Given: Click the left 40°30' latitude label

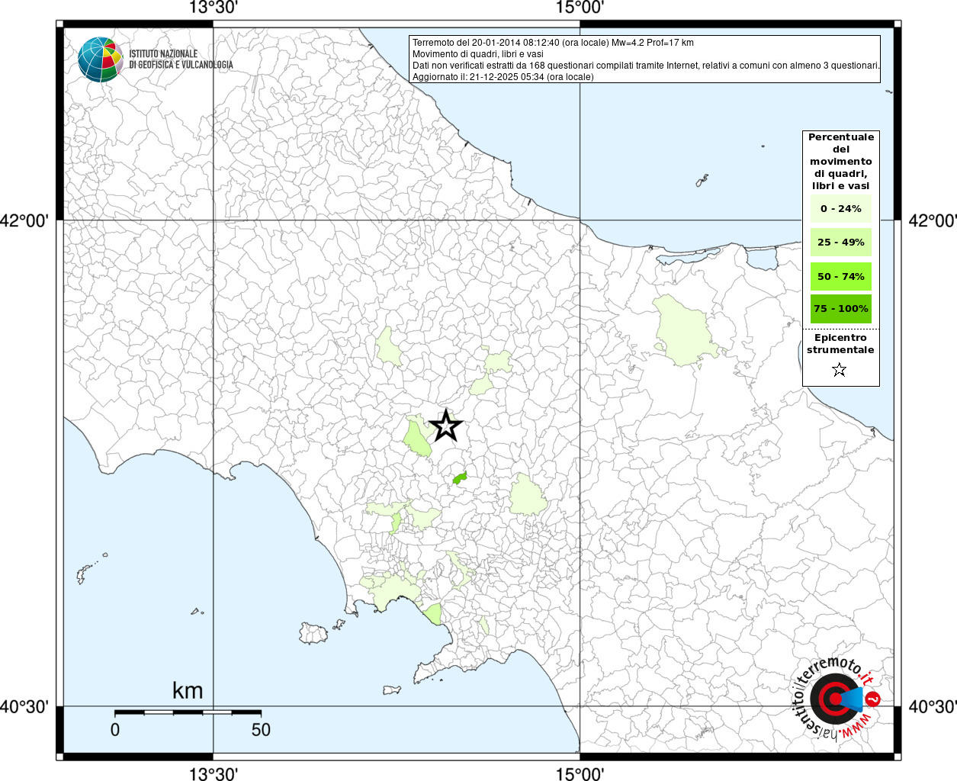Looking at the screenshot, I should [24, 707].
